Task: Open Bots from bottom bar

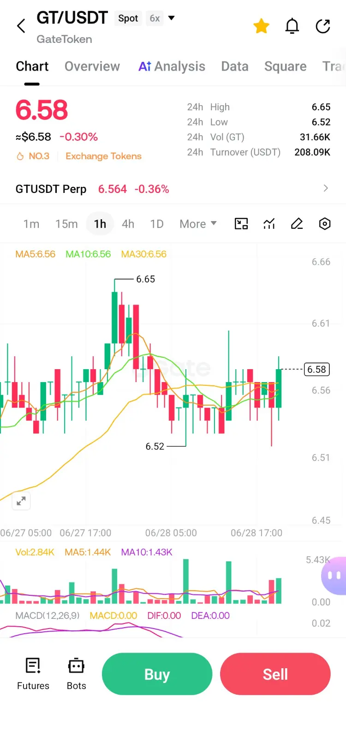Action: [x=77, y=674]
